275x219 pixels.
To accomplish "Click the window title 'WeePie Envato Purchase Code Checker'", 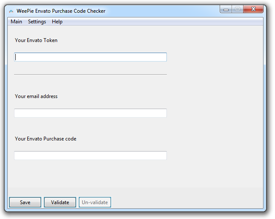I will [x=61, y=11].
